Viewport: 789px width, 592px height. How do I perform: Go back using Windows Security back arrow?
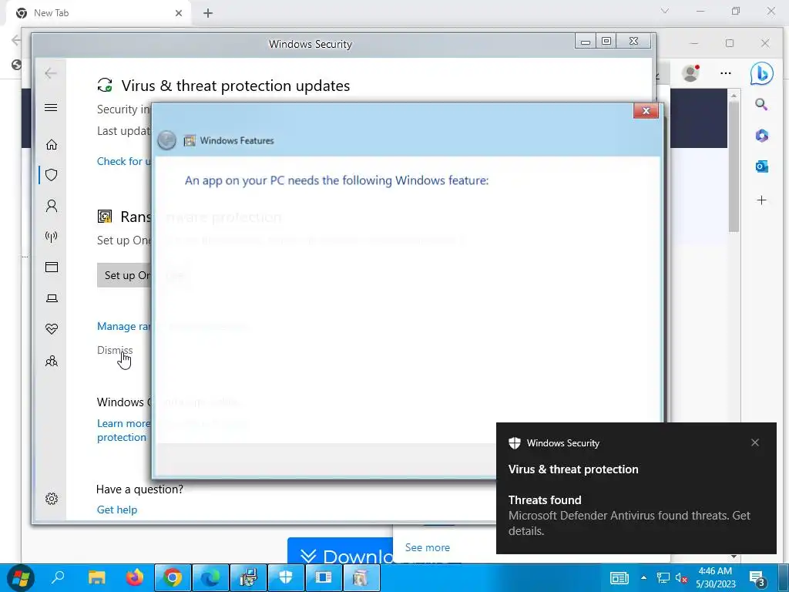pyautogui.click(x=50, y=73)
